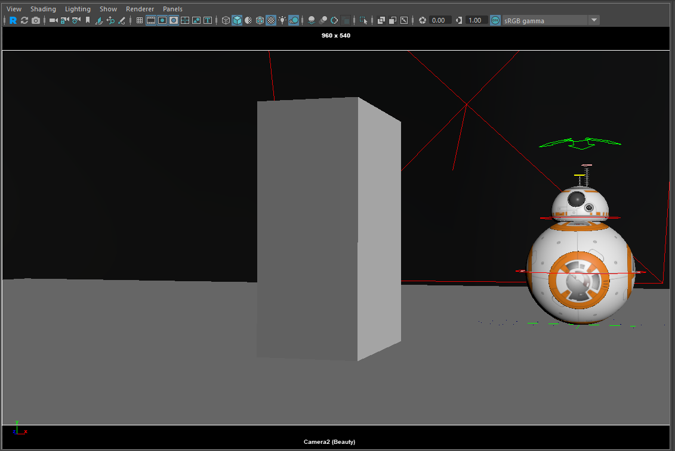675x451 pixels.
Task: Switch to wireframe display
Action: point(226,20)
